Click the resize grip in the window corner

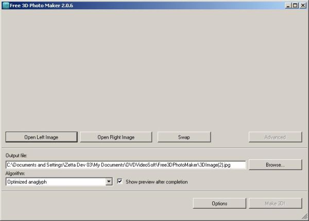coord(305,217)
